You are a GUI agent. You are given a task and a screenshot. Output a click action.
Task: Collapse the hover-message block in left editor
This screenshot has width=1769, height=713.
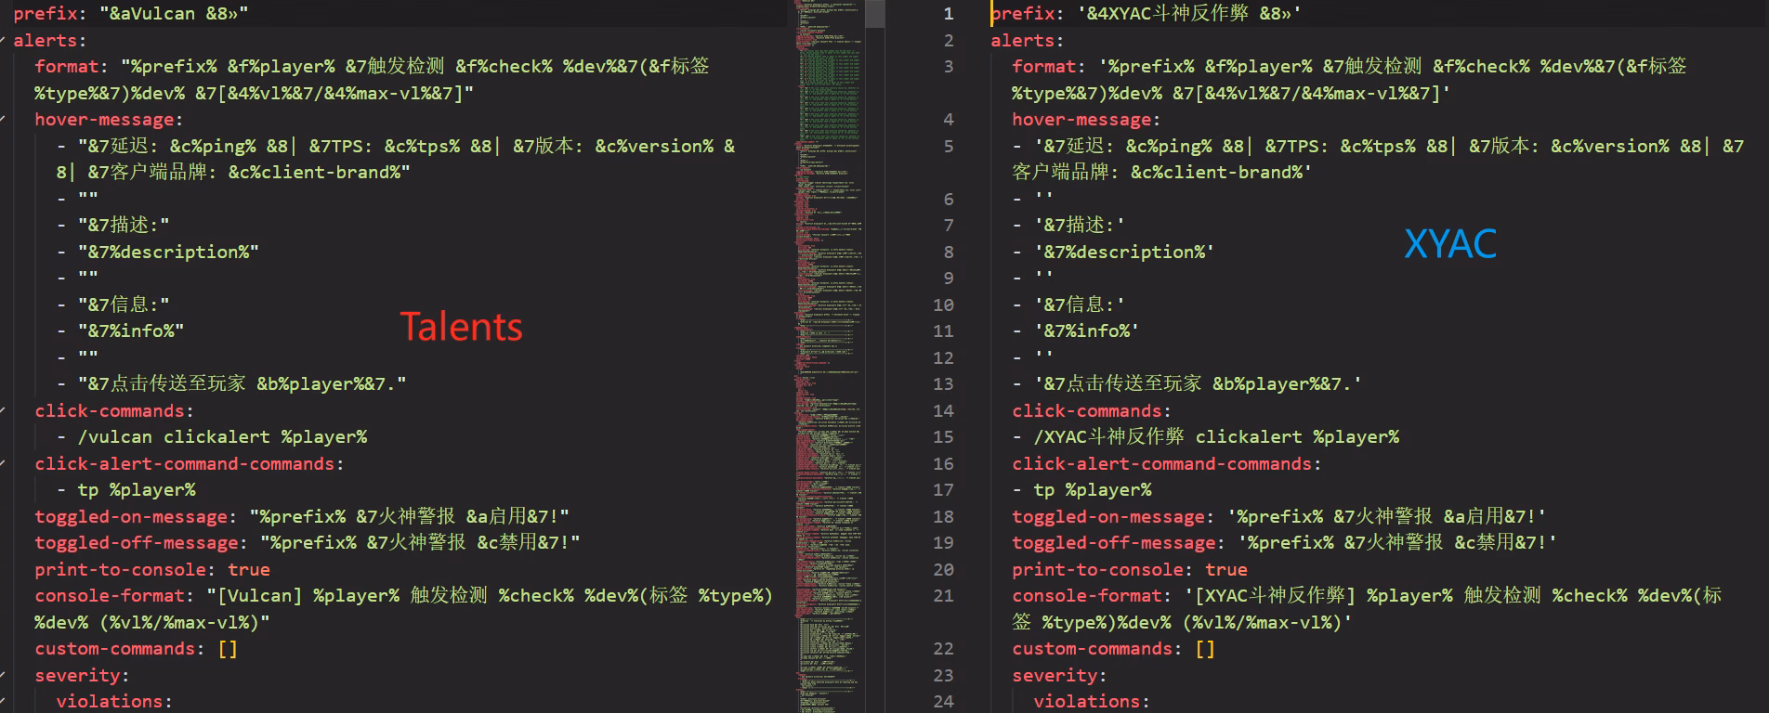tap(4, 120)
